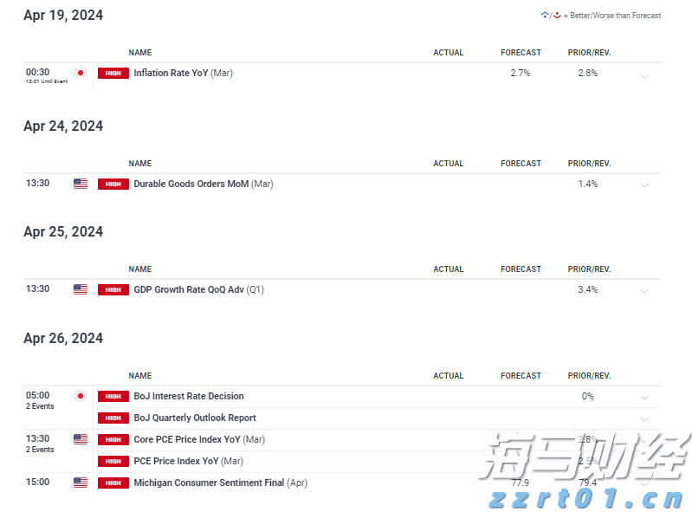Image resolution: width=692 pixels, height=512 pixels.
Task: Expand the GDP Growth Rate QoQ Adv chevron
Action: 644,291
